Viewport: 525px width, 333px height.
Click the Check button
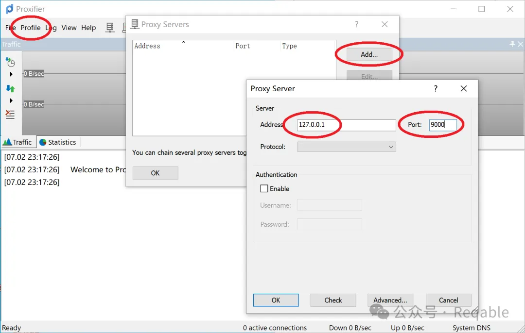click(333, 300)
